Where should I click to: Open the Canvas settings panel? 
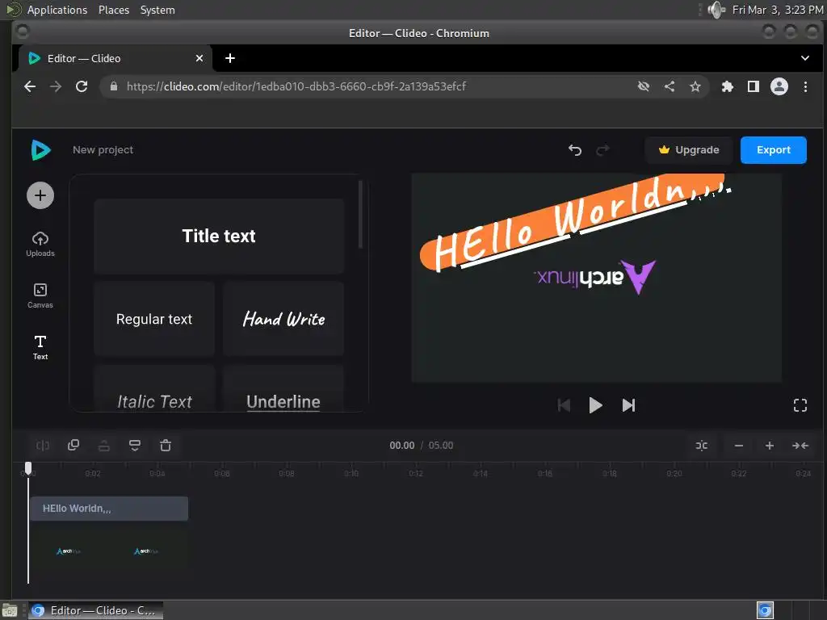tap(40, 295)
